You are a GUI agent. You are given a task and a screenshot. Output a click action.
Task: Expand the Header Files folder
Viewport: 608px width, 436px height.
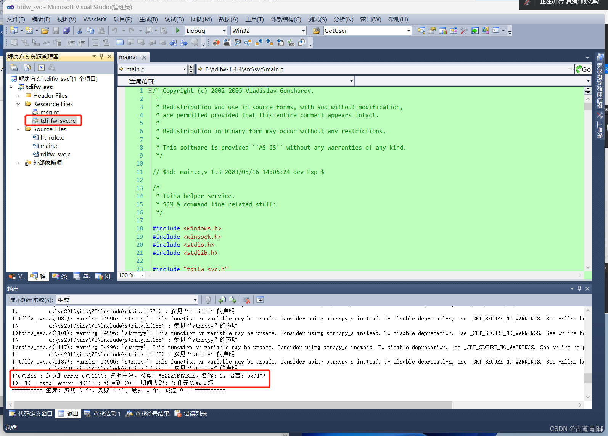[18, 95]
